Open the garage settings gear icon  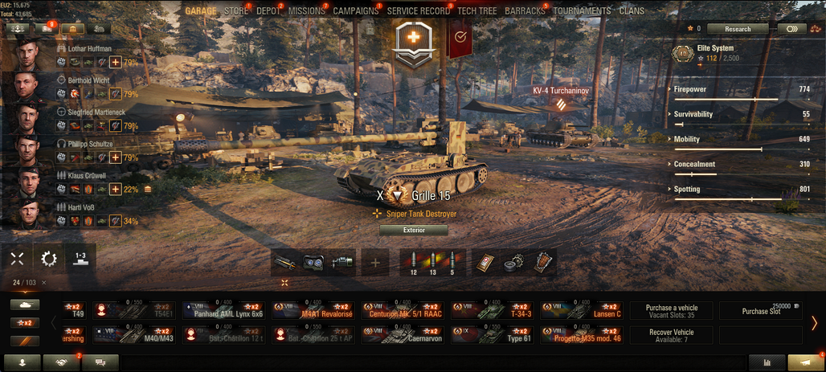tap(48, 259)
